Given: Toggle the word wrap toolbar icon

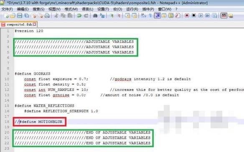Looking at the screenshot, I should click(x=143, y=15).
